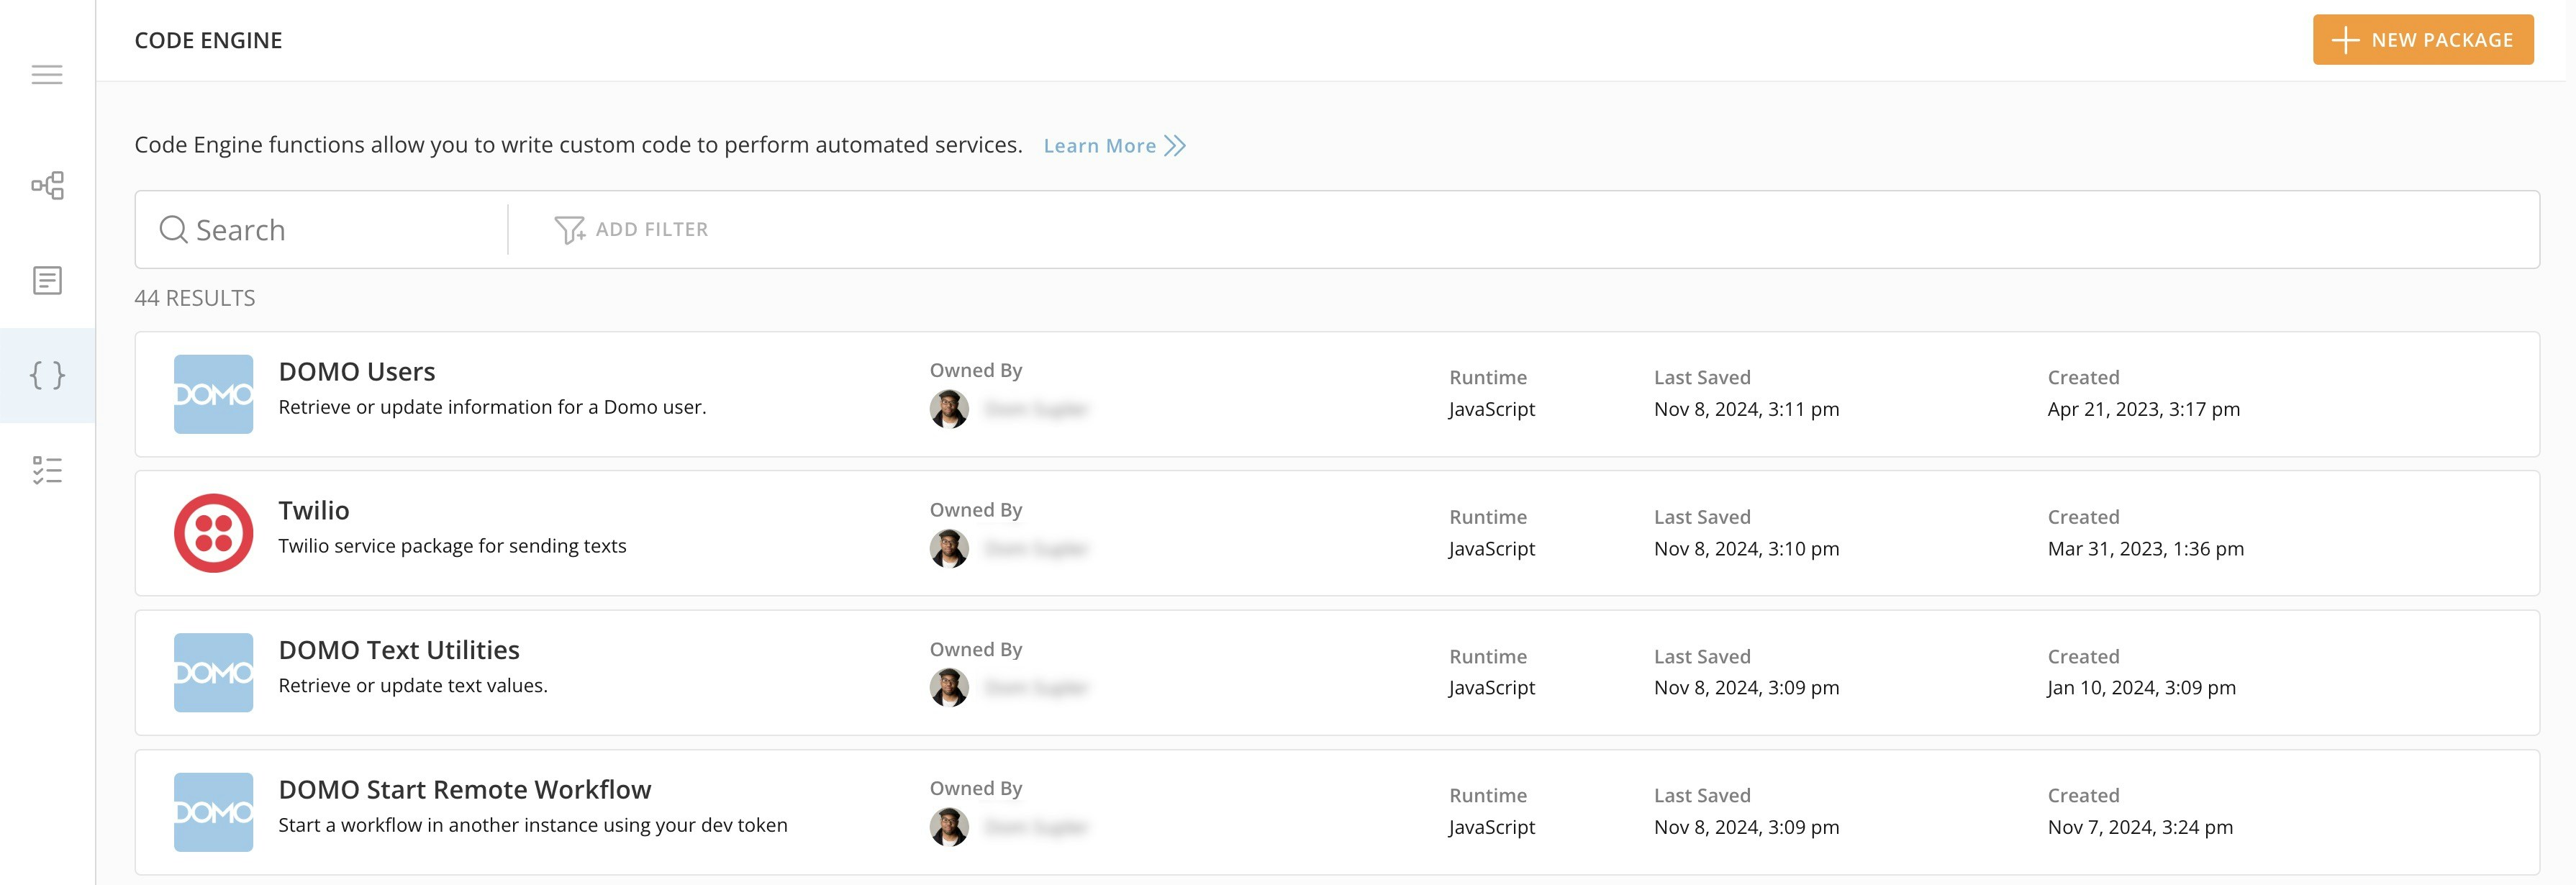The width and height of the screenshot is (2576, 885).
Task: Click the search magnifier icon
Action: tap(173, 230)
